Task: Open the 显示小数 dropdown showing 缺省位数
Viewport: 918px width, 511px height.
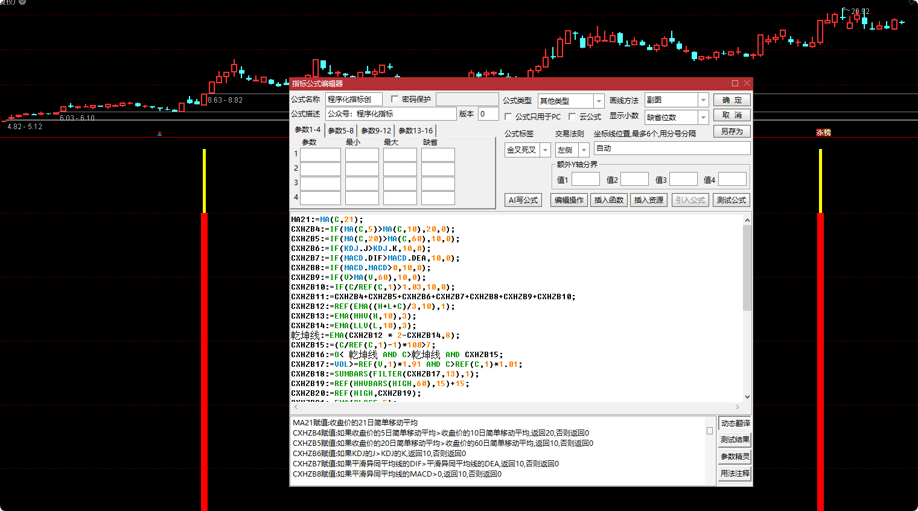Action: [x=703, y=118]
